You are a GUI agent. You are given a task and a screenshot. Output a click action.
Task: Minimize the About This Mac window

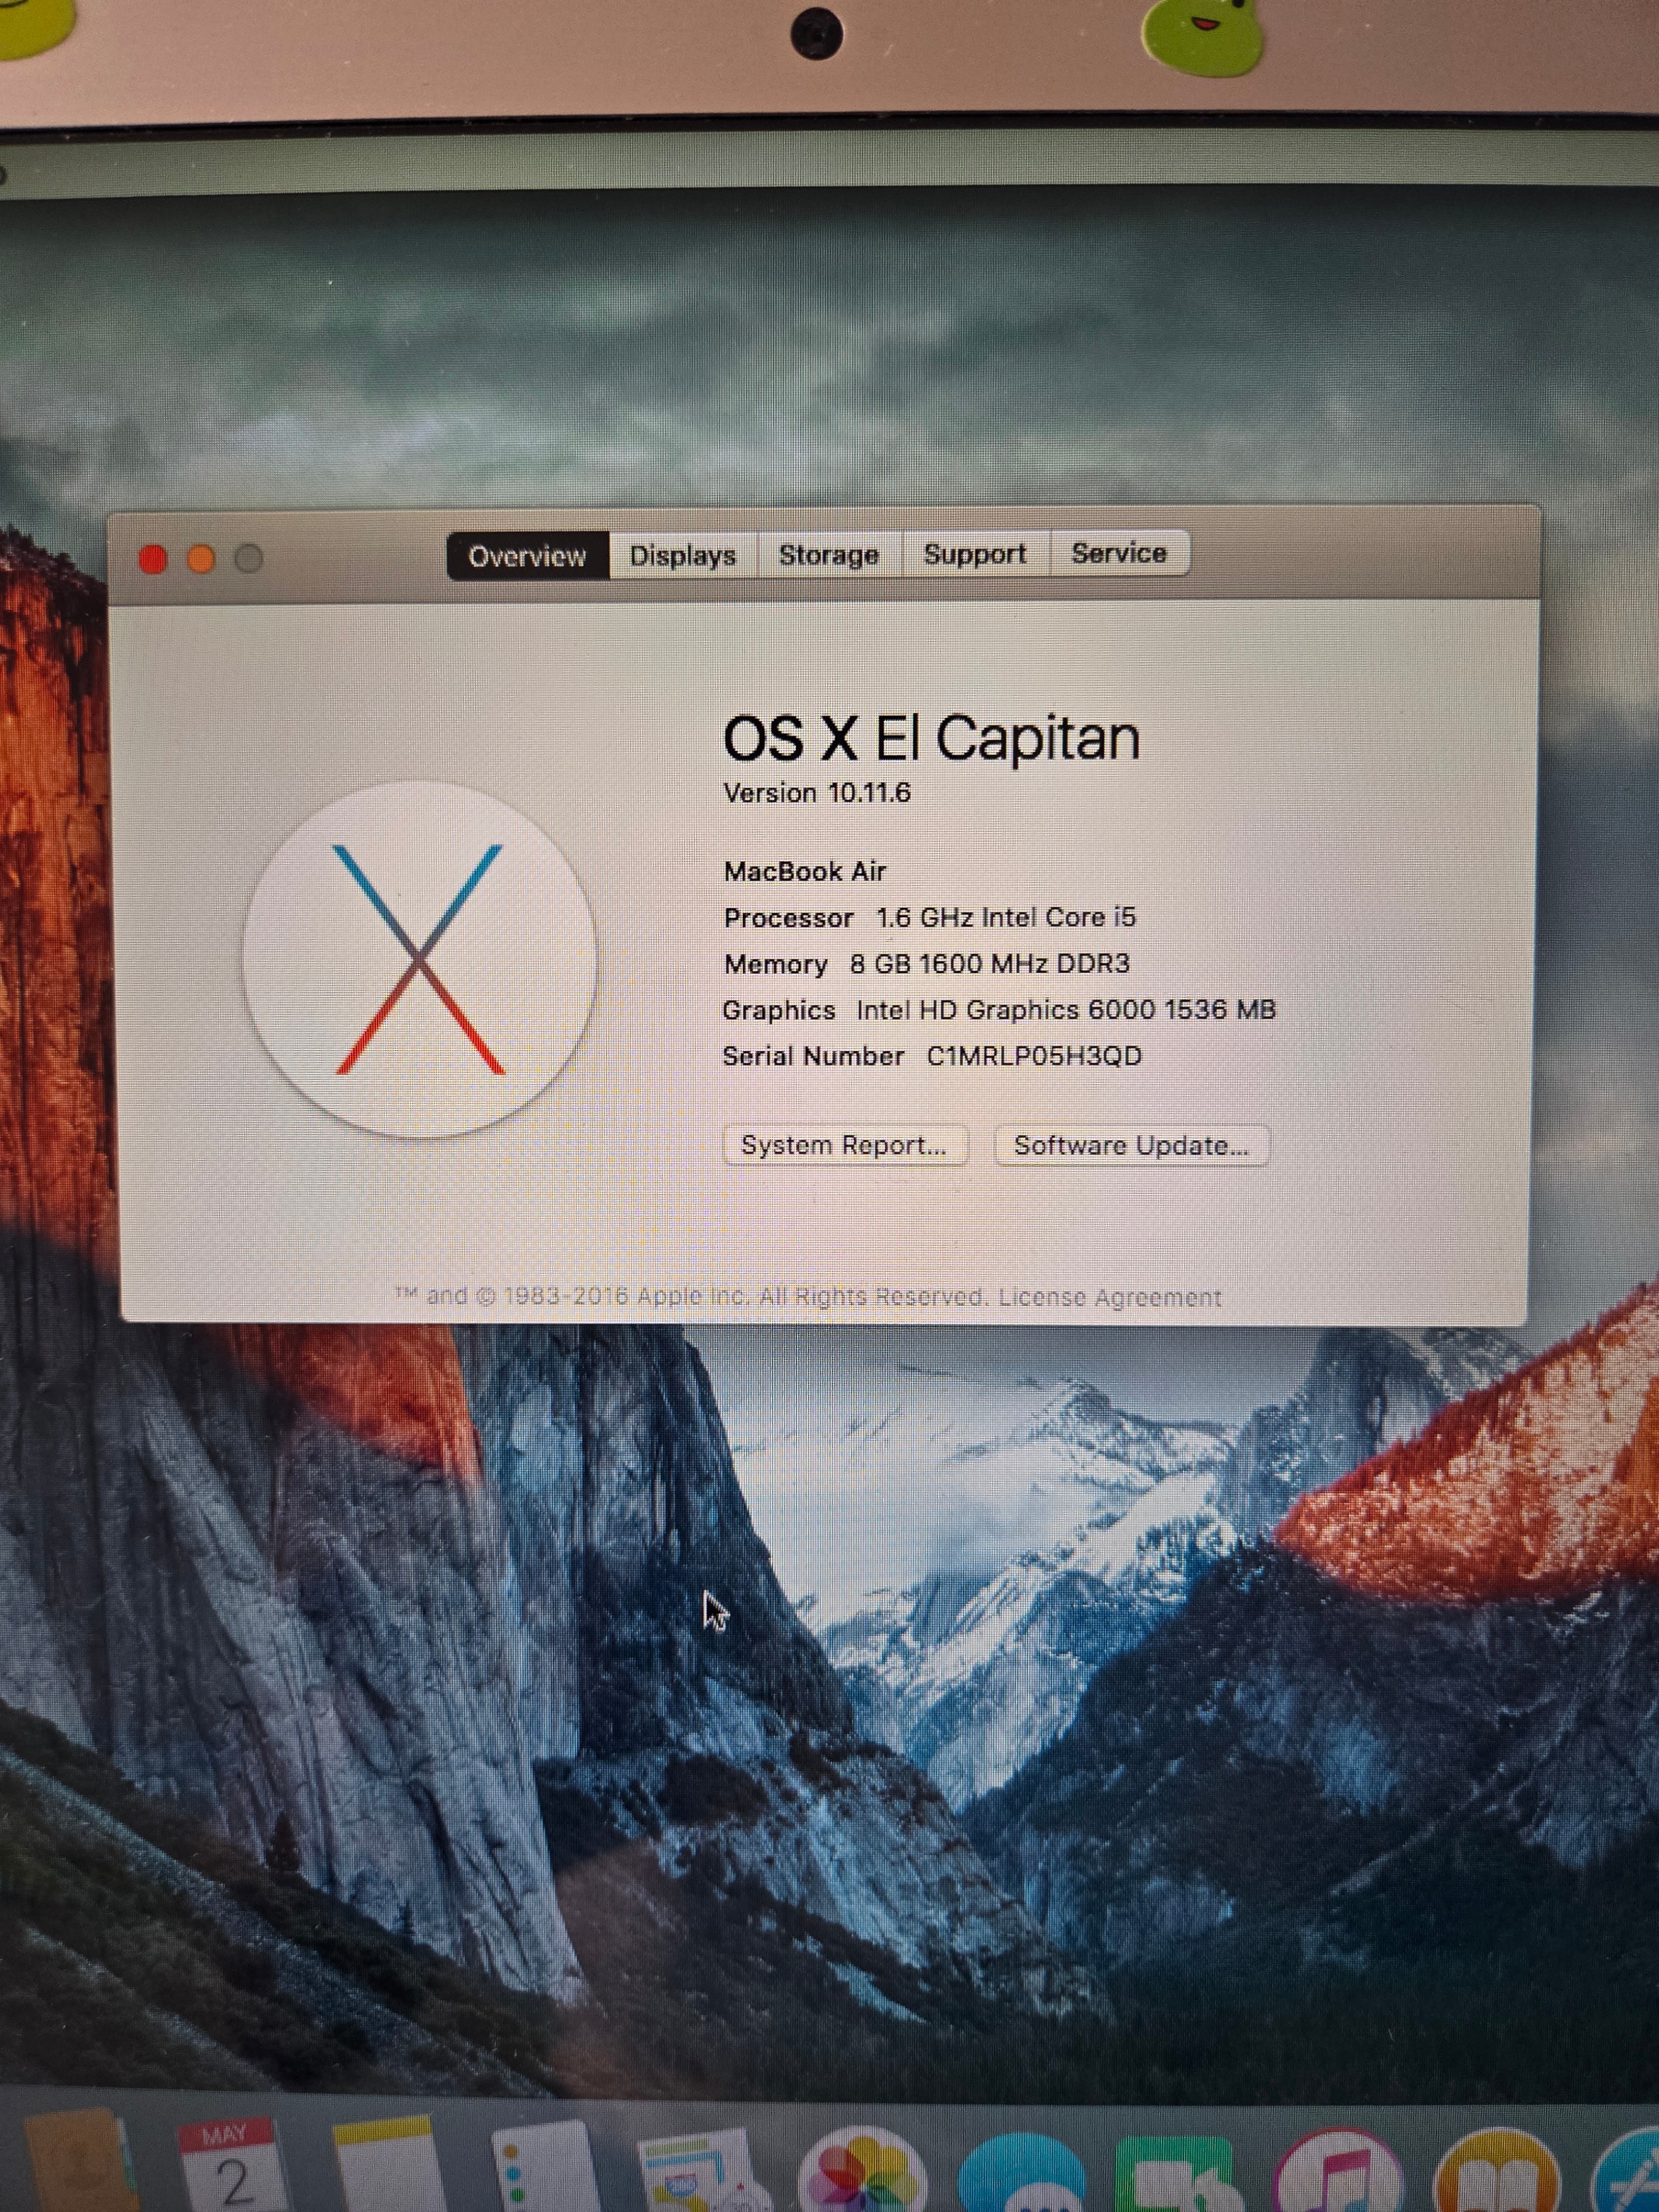201,558
